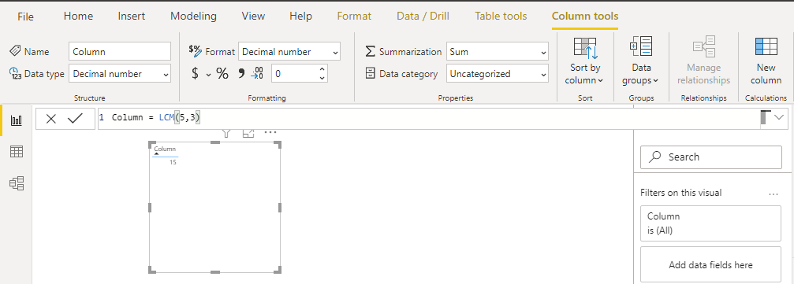Open Sort by column menu
Screen dimensions: 794x284
(x=585, y=61)
